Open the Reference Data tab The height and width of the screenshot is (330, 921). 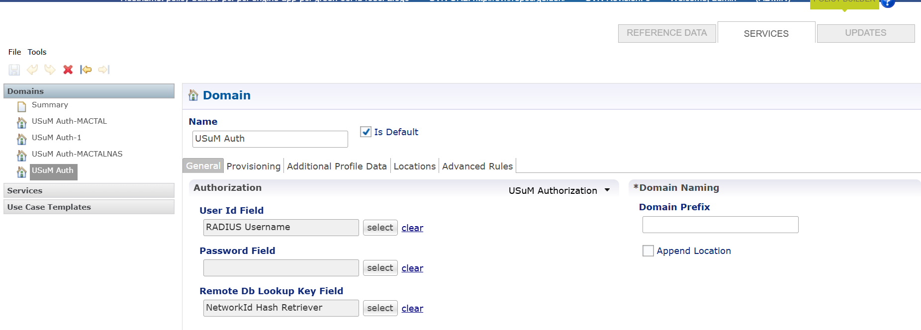pos(666,33)
